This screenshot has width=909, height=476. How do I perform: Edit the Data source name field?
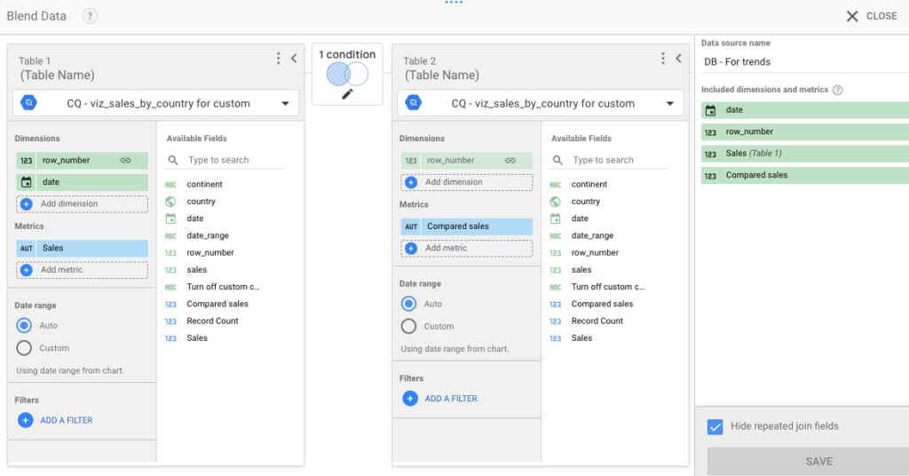click(804, 62)
